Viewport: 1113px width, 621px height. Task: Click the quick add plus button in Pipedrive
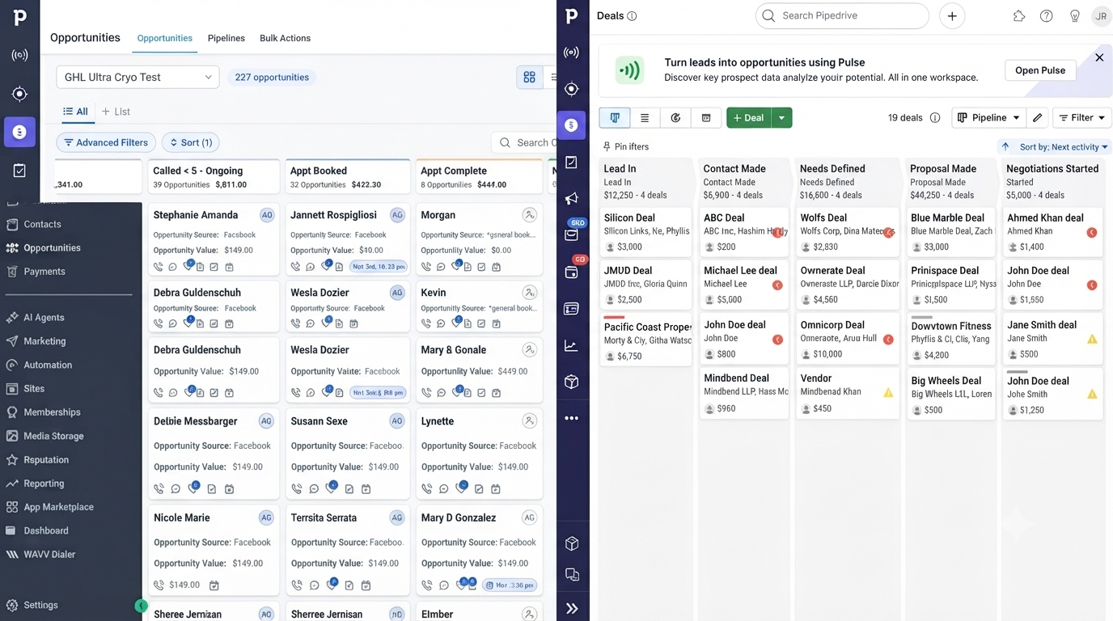952,16
